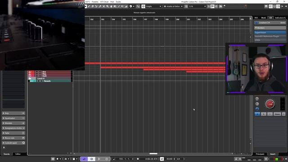
Task: Switch to the CR control room tab
Action: 270,18
